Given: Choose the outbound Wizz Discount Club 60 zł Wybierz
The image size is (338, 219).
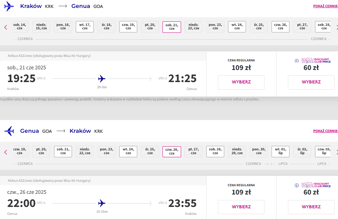Looking at the screenshot, I should pyautogui.click(x=311, y=82).
